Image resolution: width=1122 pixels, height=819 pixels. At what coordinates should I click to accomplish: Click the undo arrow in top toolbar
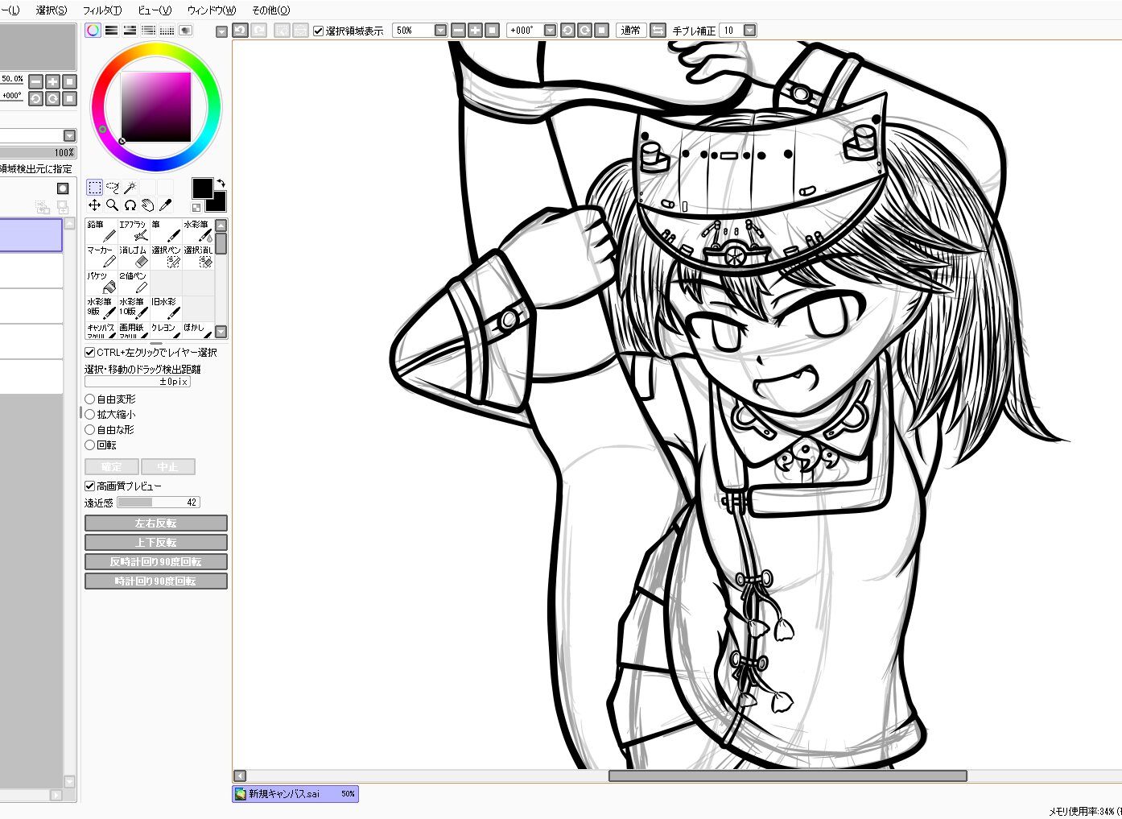[240, 31]
